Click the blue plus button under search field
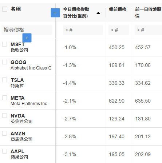The height and width of the screenshot is (163, 162). click(27, 38)
